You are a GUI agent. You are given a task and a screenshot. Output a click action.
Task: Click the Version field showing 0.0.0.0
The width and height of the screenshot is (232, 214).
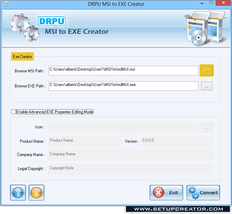click(x=177, y=142)
